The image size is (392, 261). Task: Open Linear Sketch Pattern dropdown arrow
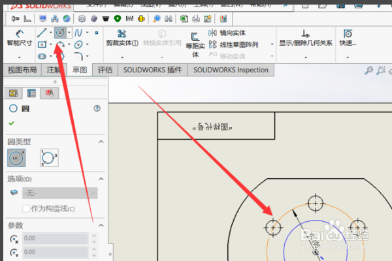point(272,45)
